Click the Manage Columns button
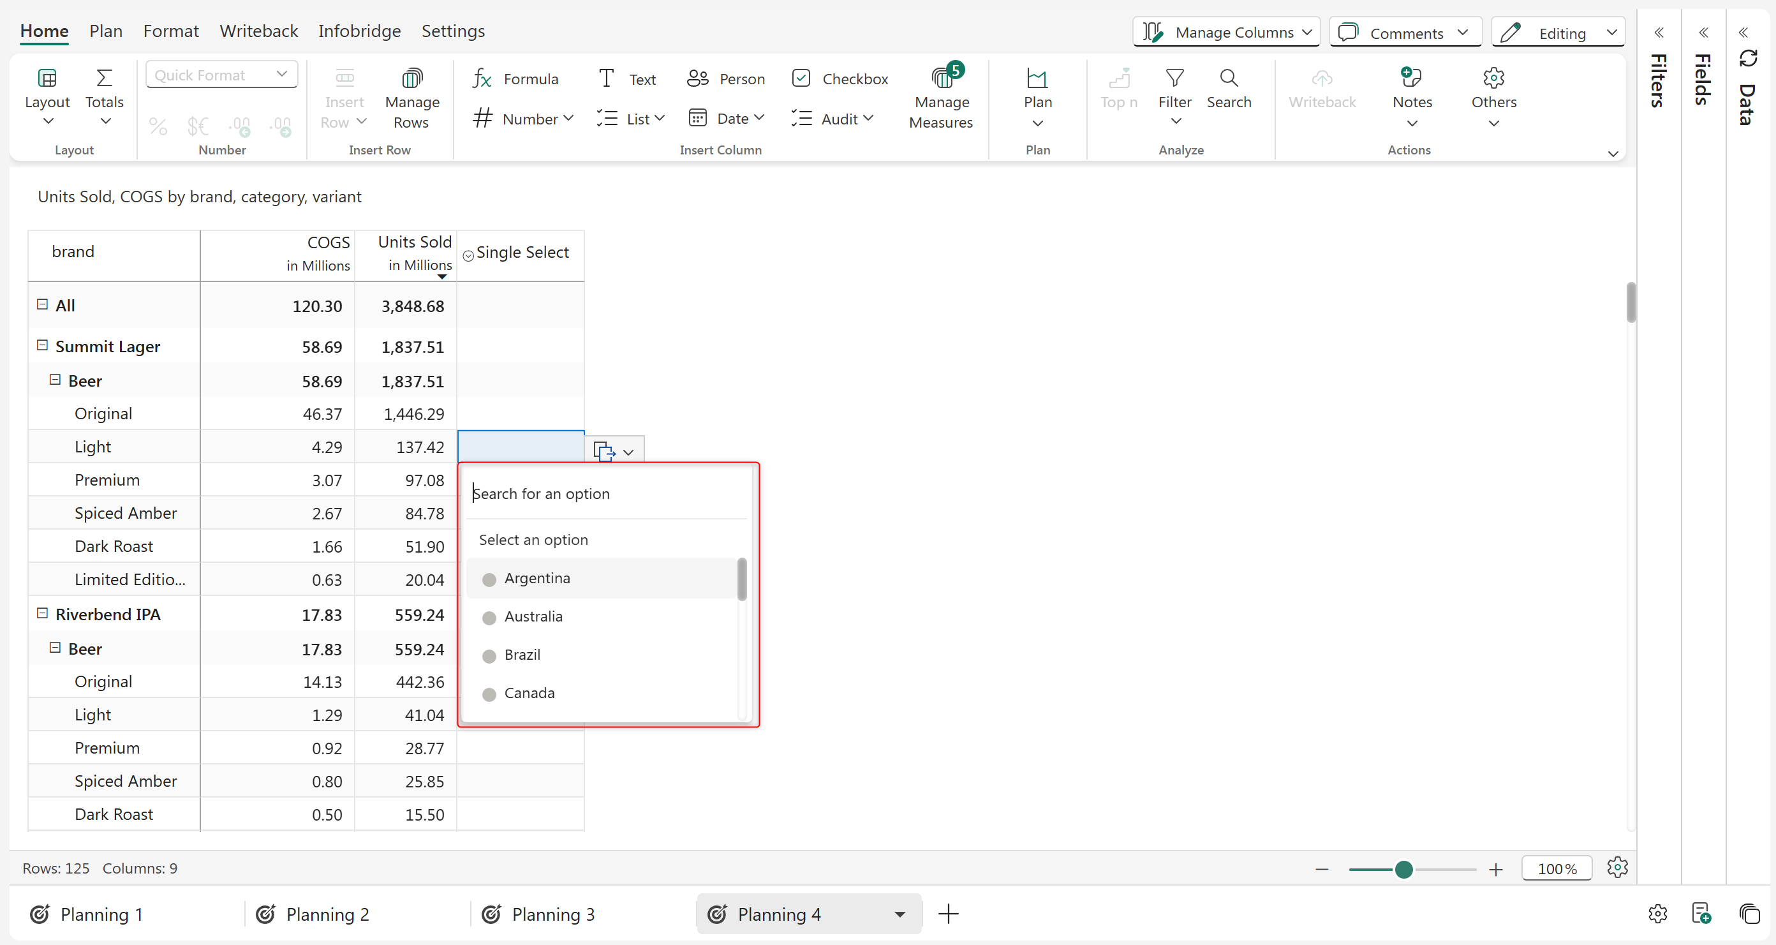 coord(1226,33)
